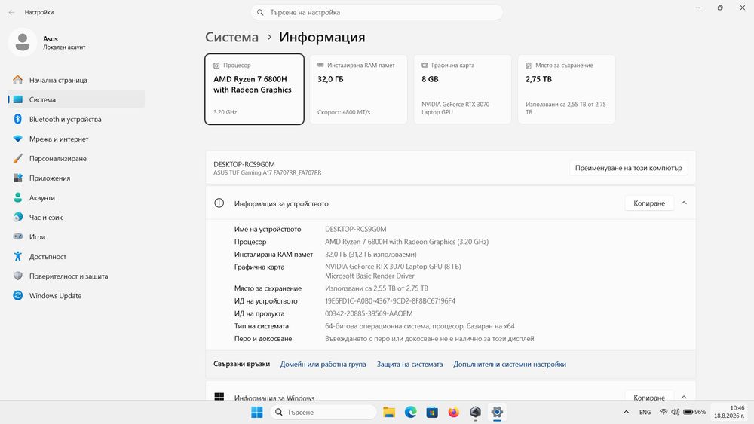Screen dimensions: 754x424
Task: Open Начална страница home page
Action: pos(76,80)
